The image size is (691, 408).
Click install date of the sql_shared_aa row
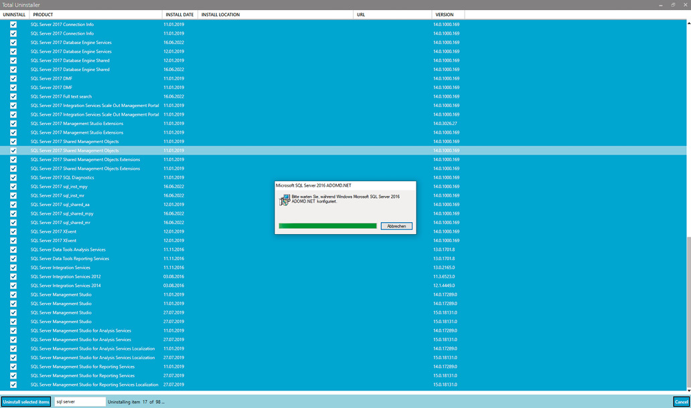coord(173,205)
